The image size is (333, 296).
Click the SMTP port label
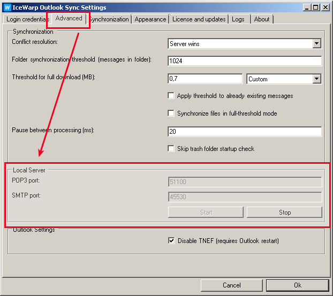[x=26, y=195]
